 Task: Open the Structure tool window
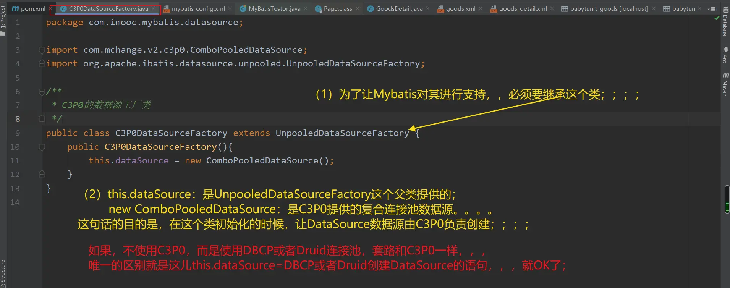tap(3, 273)
